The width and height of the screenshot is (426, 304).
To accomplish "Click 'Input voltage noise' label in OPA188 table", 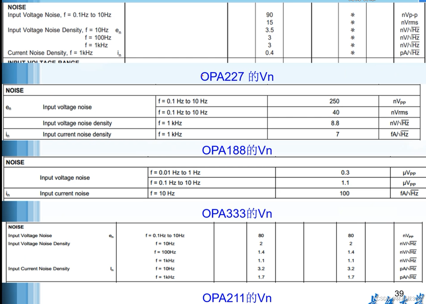I will pyautogui.click(x=67, y=107).
